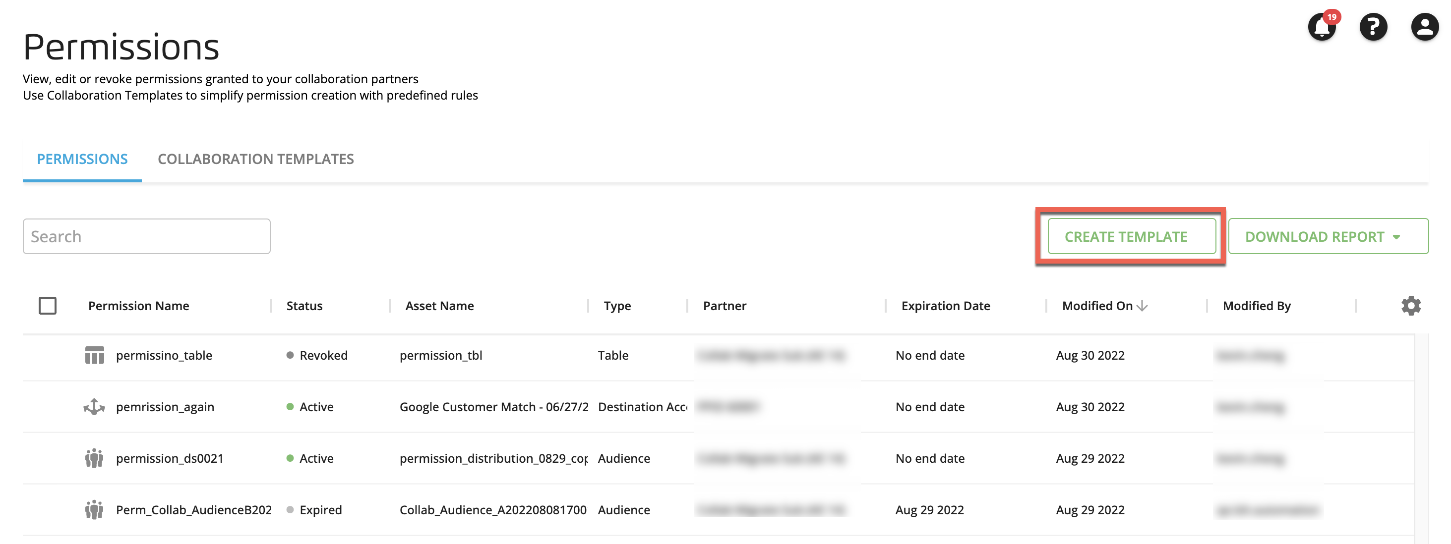The height and width of the screenshot is (544, 1451).
Task: Tick the select-all checkbox in table header
Action: click(47, 306)
